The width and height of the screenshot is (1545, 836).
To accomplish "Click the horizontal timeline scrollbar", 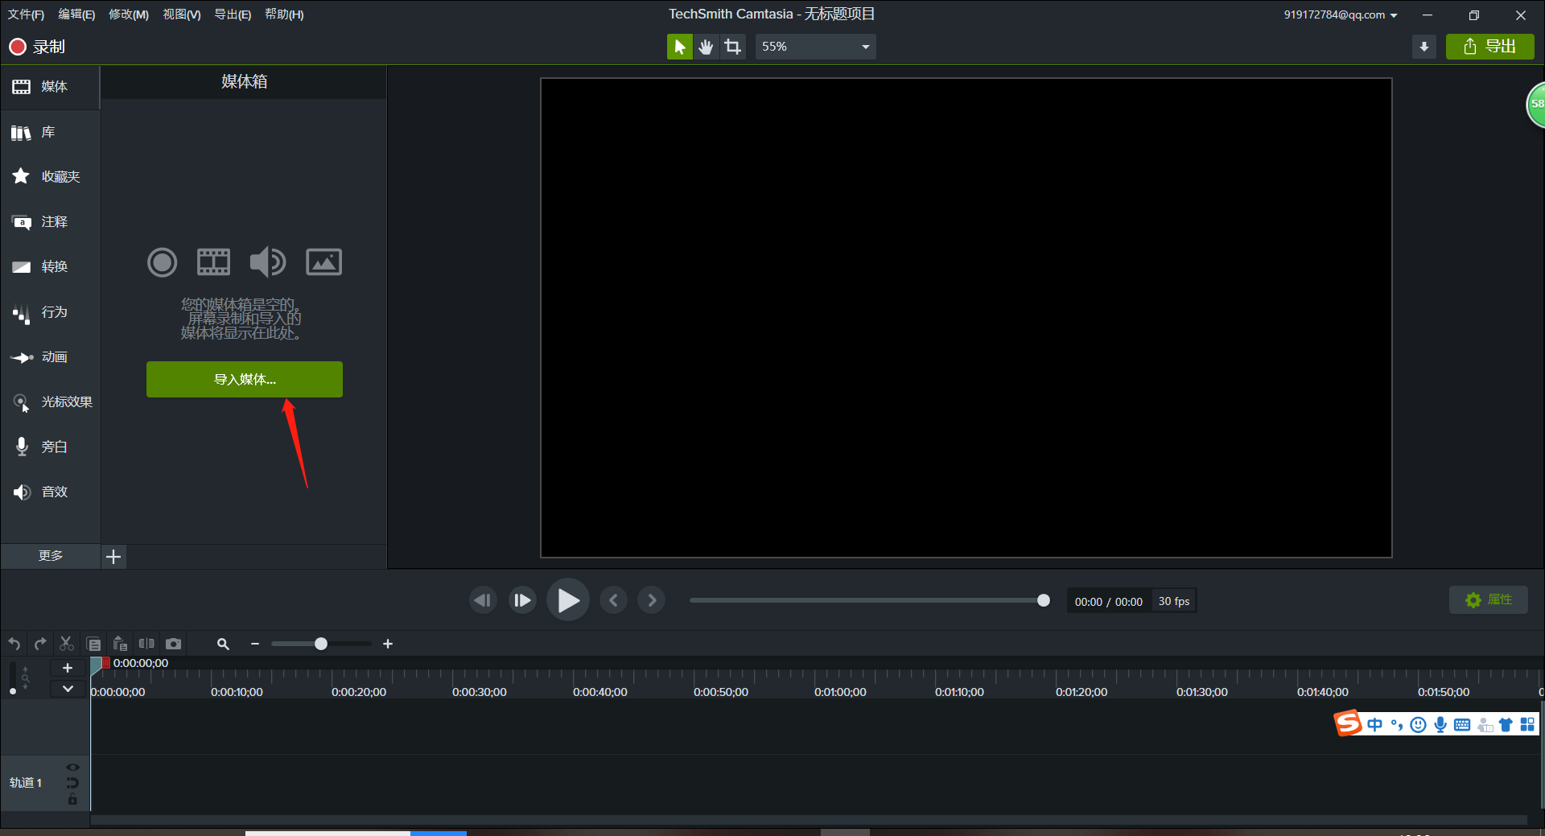I will click(x=809, y=820).
